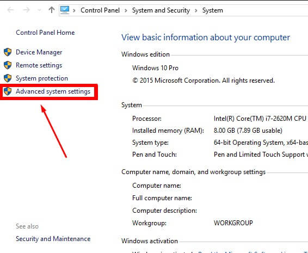Select the 'Windows edition' section heading

(145, 54)
